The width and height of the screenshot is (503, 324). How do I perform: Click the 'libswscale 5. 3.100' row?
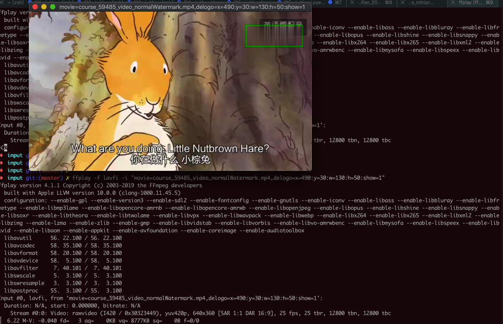[63, 275]
